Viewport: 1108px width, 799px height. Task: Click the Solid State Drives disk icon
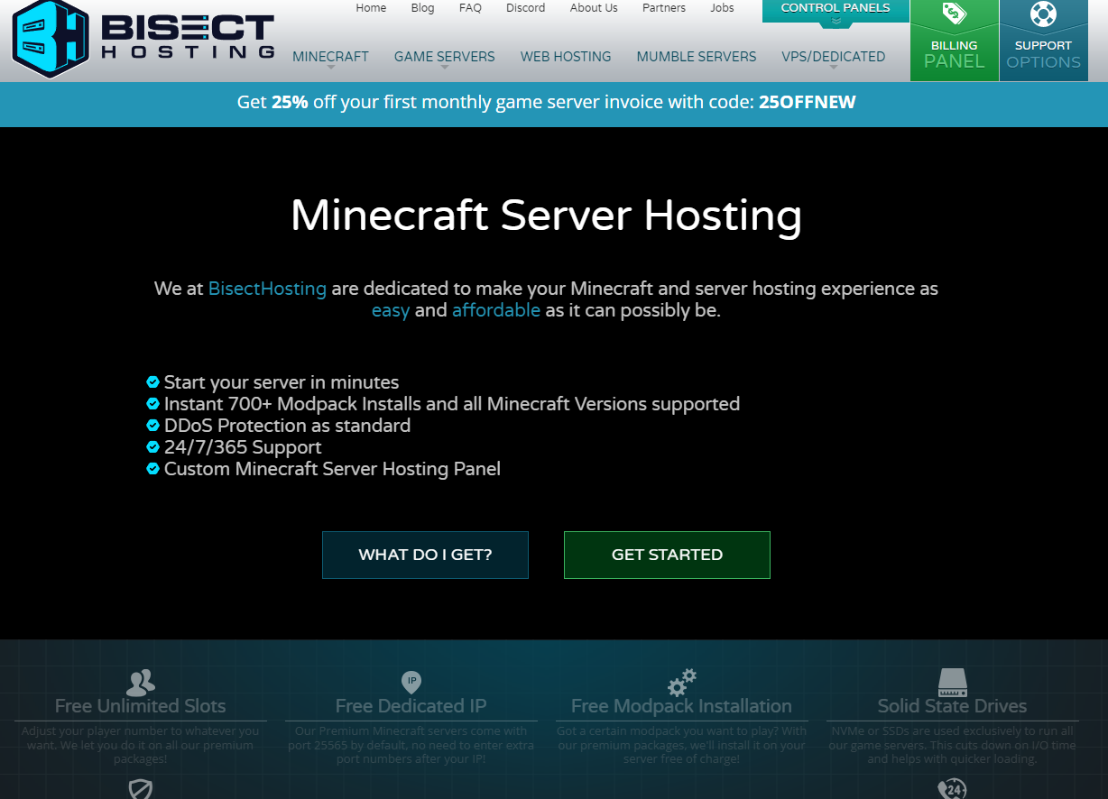pos(952,682)
